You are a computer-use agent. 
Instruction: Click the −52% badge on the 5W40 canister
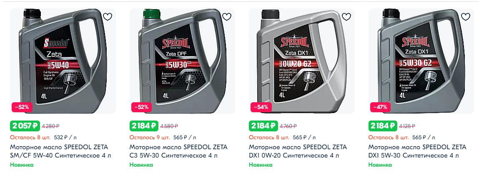(22, 107)
